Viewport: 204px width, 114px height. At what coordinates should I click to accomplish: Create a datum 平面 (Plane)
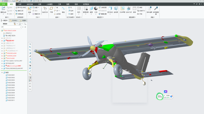click(x=51, y=9)
